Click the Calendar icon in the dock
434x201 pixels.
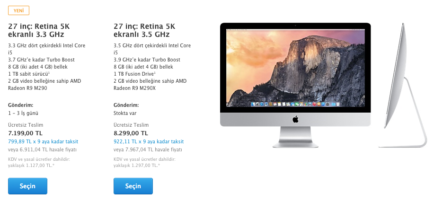[275, 104]
